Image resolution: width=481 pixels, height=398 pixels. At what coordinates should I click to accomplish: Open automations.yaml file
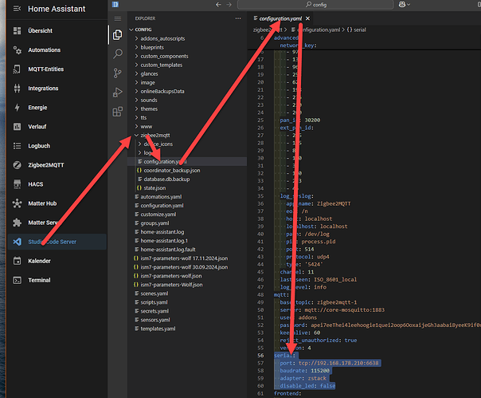coord(161,197)
